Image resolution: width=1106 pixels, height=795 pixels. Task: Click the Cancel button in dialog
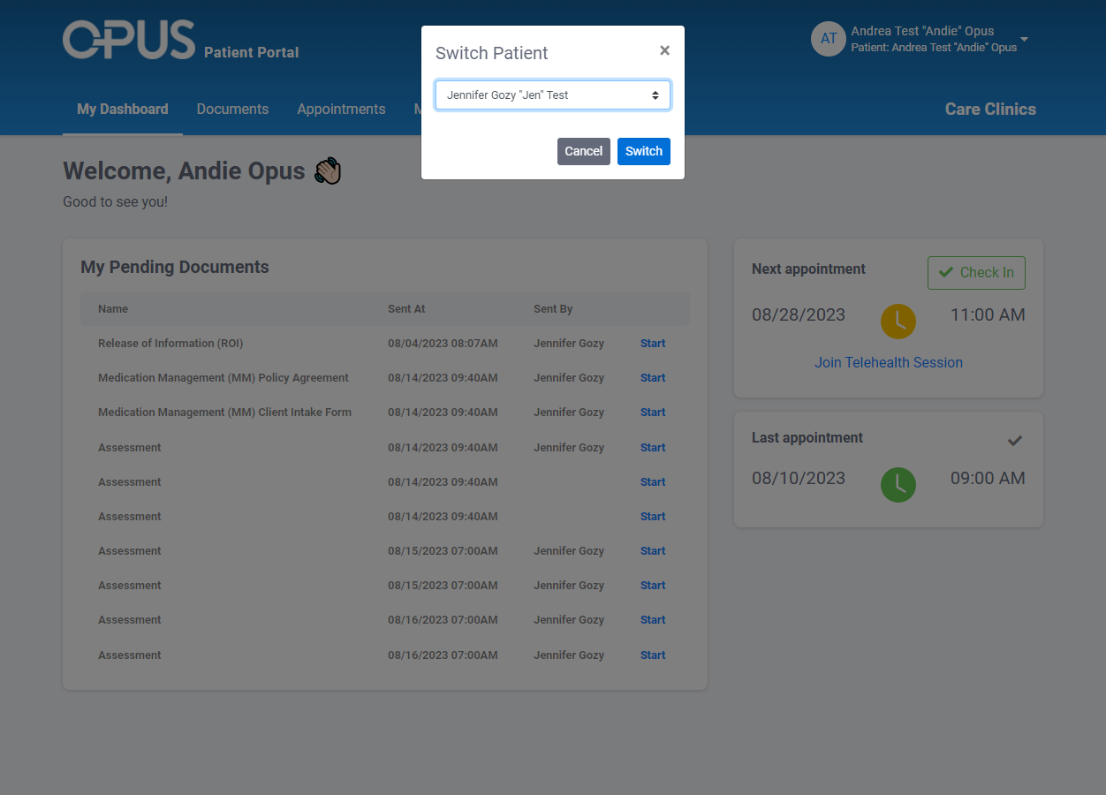(x=584, y=151)
